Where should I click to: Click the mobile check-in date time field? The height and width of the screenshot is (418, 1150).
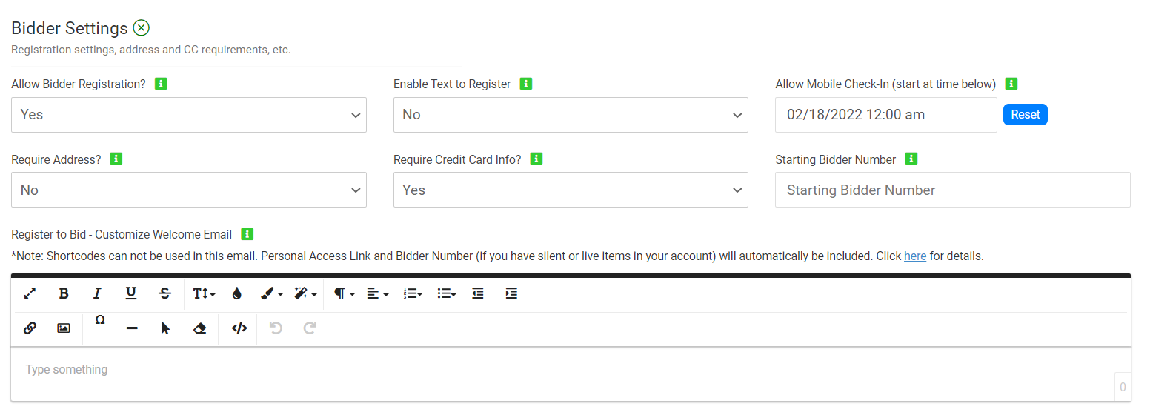pyautogui.click(x=886, y=115)
